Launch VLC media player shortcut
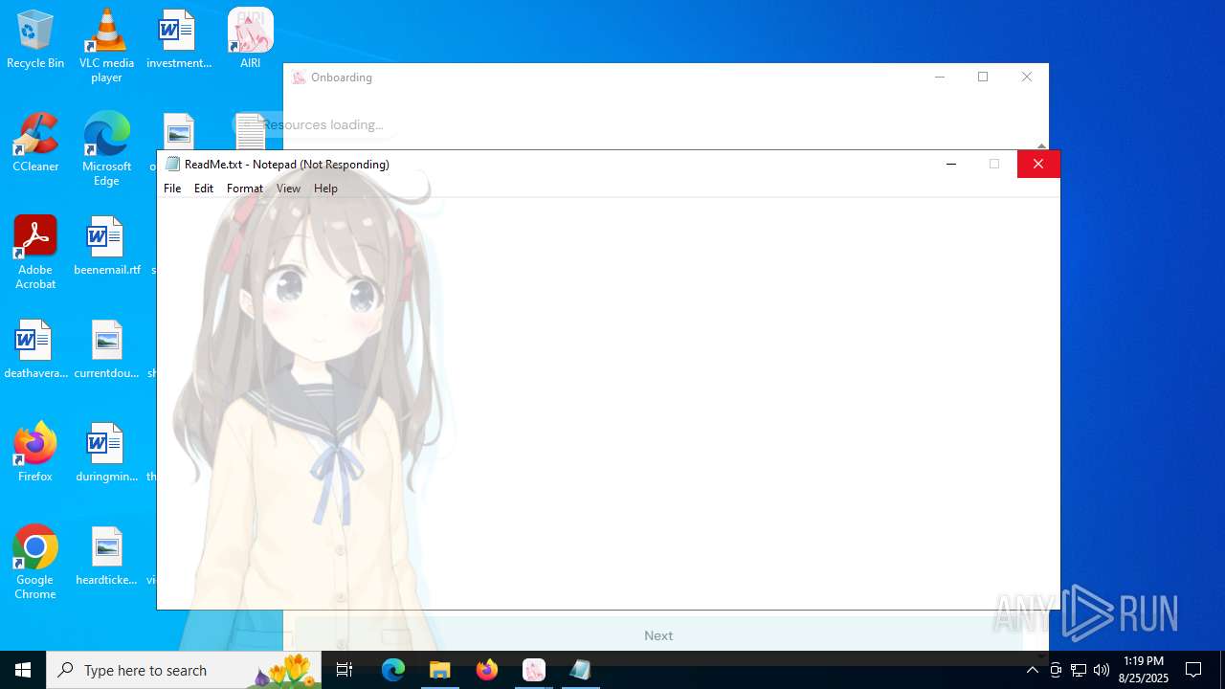Screen dimensions: 1225x689 [106, 46]
